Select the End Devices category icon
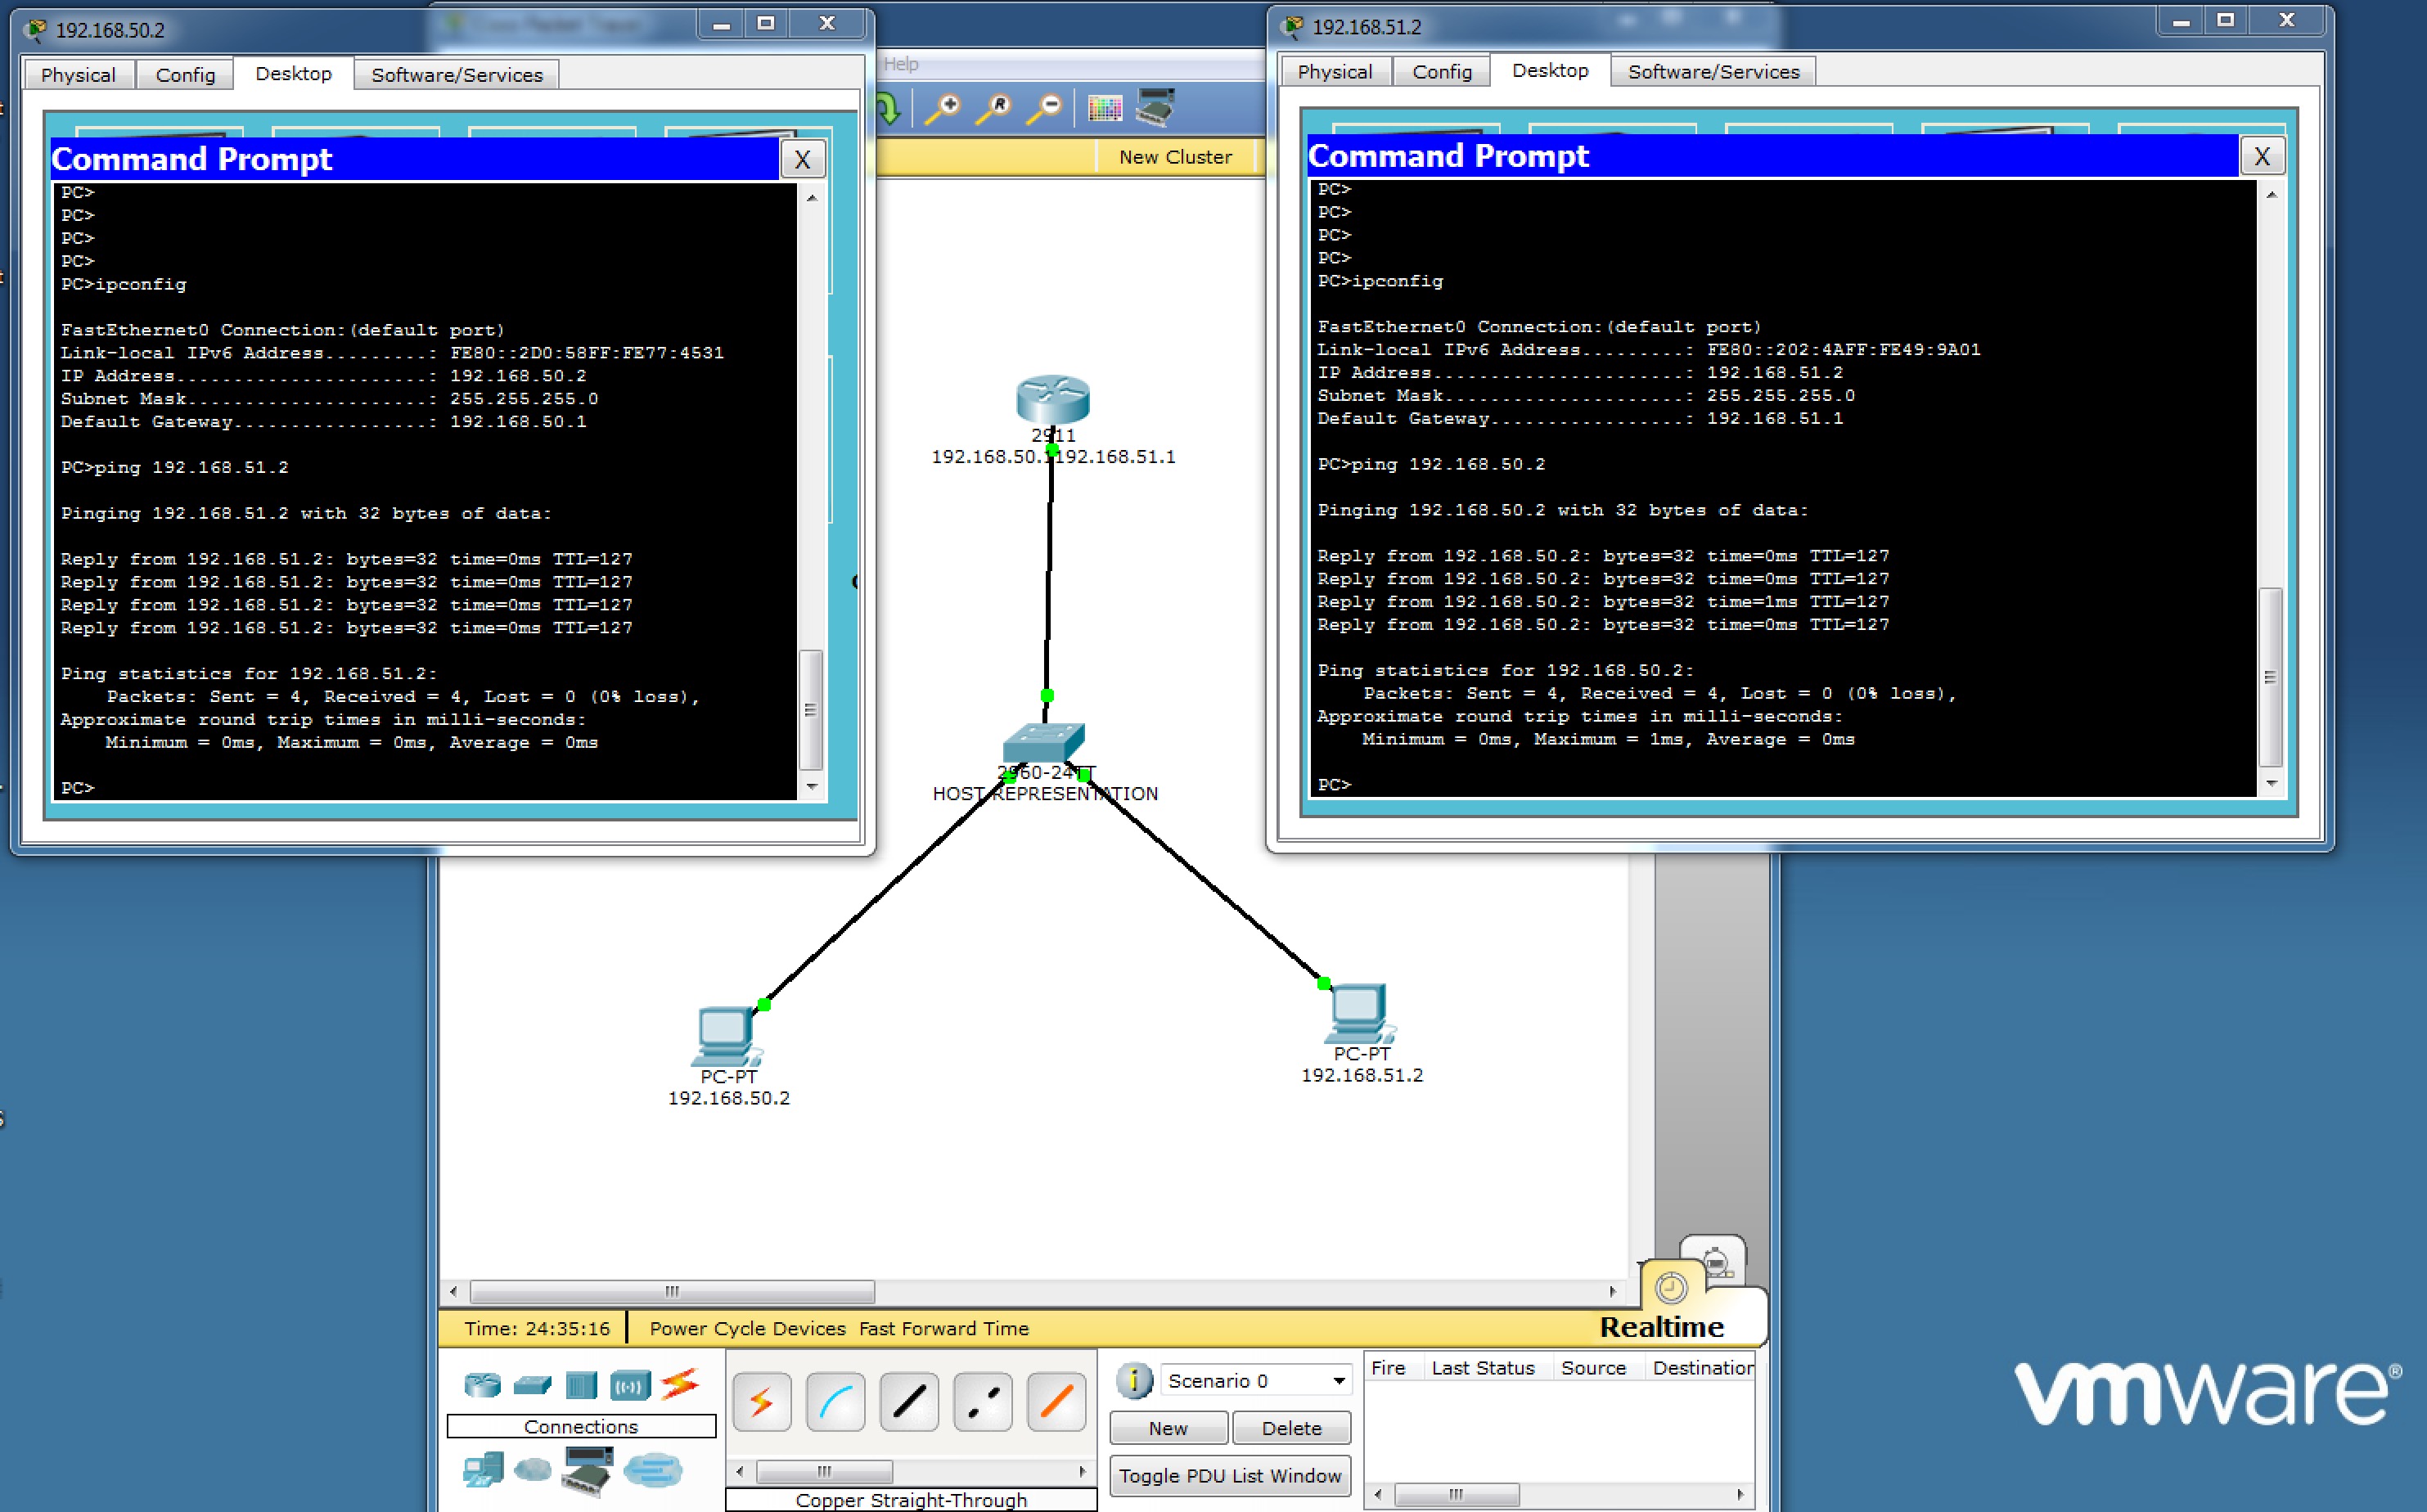The height and width of the screenshot is (1512, 2427). coord(483,1470)
